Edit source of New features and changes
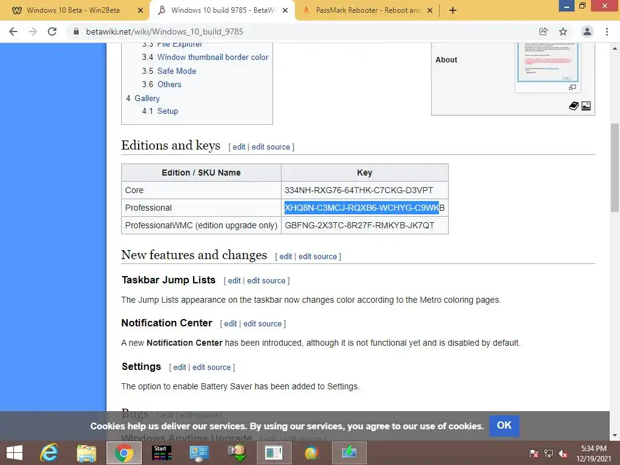 [317, 257]
